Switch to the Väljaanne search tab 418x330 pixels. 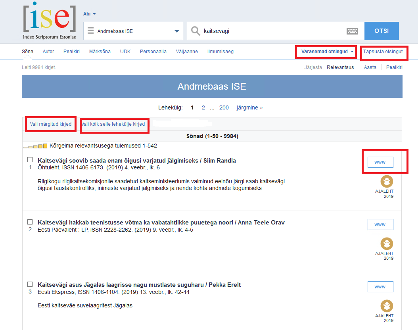click(187, 52)
